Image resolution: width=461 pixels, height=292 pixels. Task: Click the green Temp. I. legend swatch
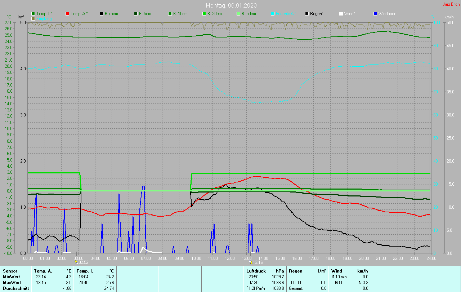point(33,14)
